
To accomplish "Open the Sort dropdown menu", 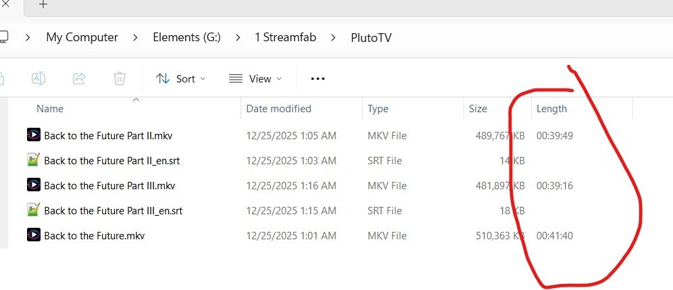I will tap(180, 78).
